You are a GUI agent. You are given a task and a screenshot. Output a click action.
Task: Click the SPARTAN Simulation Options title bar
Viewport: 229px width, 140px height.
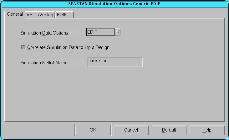tap(114, 3)
